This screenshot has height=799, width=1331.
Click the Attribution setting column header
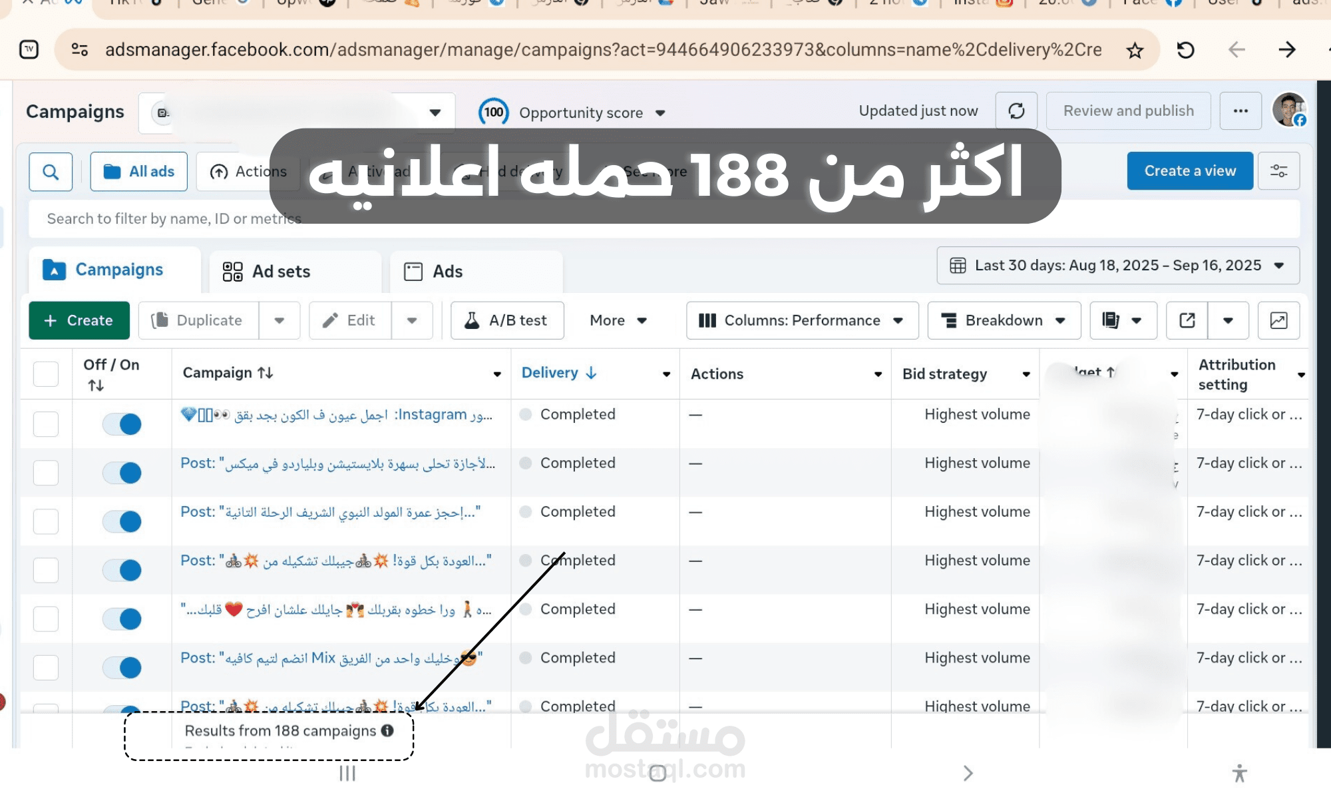(x=1236, y=374)
